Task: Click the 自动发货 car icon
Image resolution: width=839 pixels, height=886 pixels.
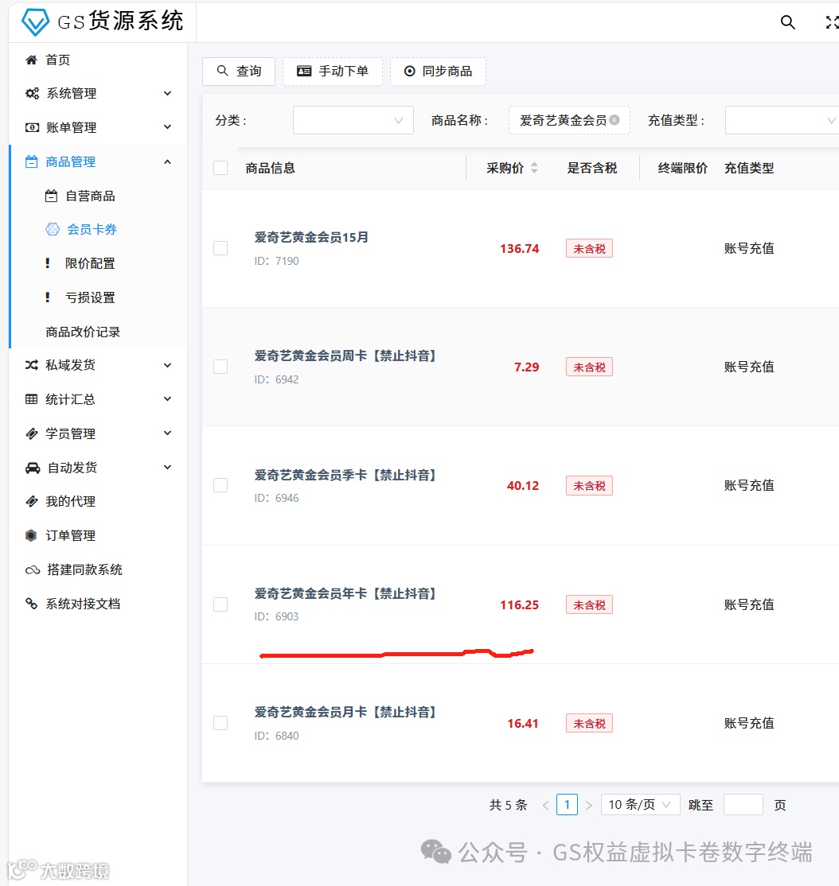Action: click(x=33, y=468)
